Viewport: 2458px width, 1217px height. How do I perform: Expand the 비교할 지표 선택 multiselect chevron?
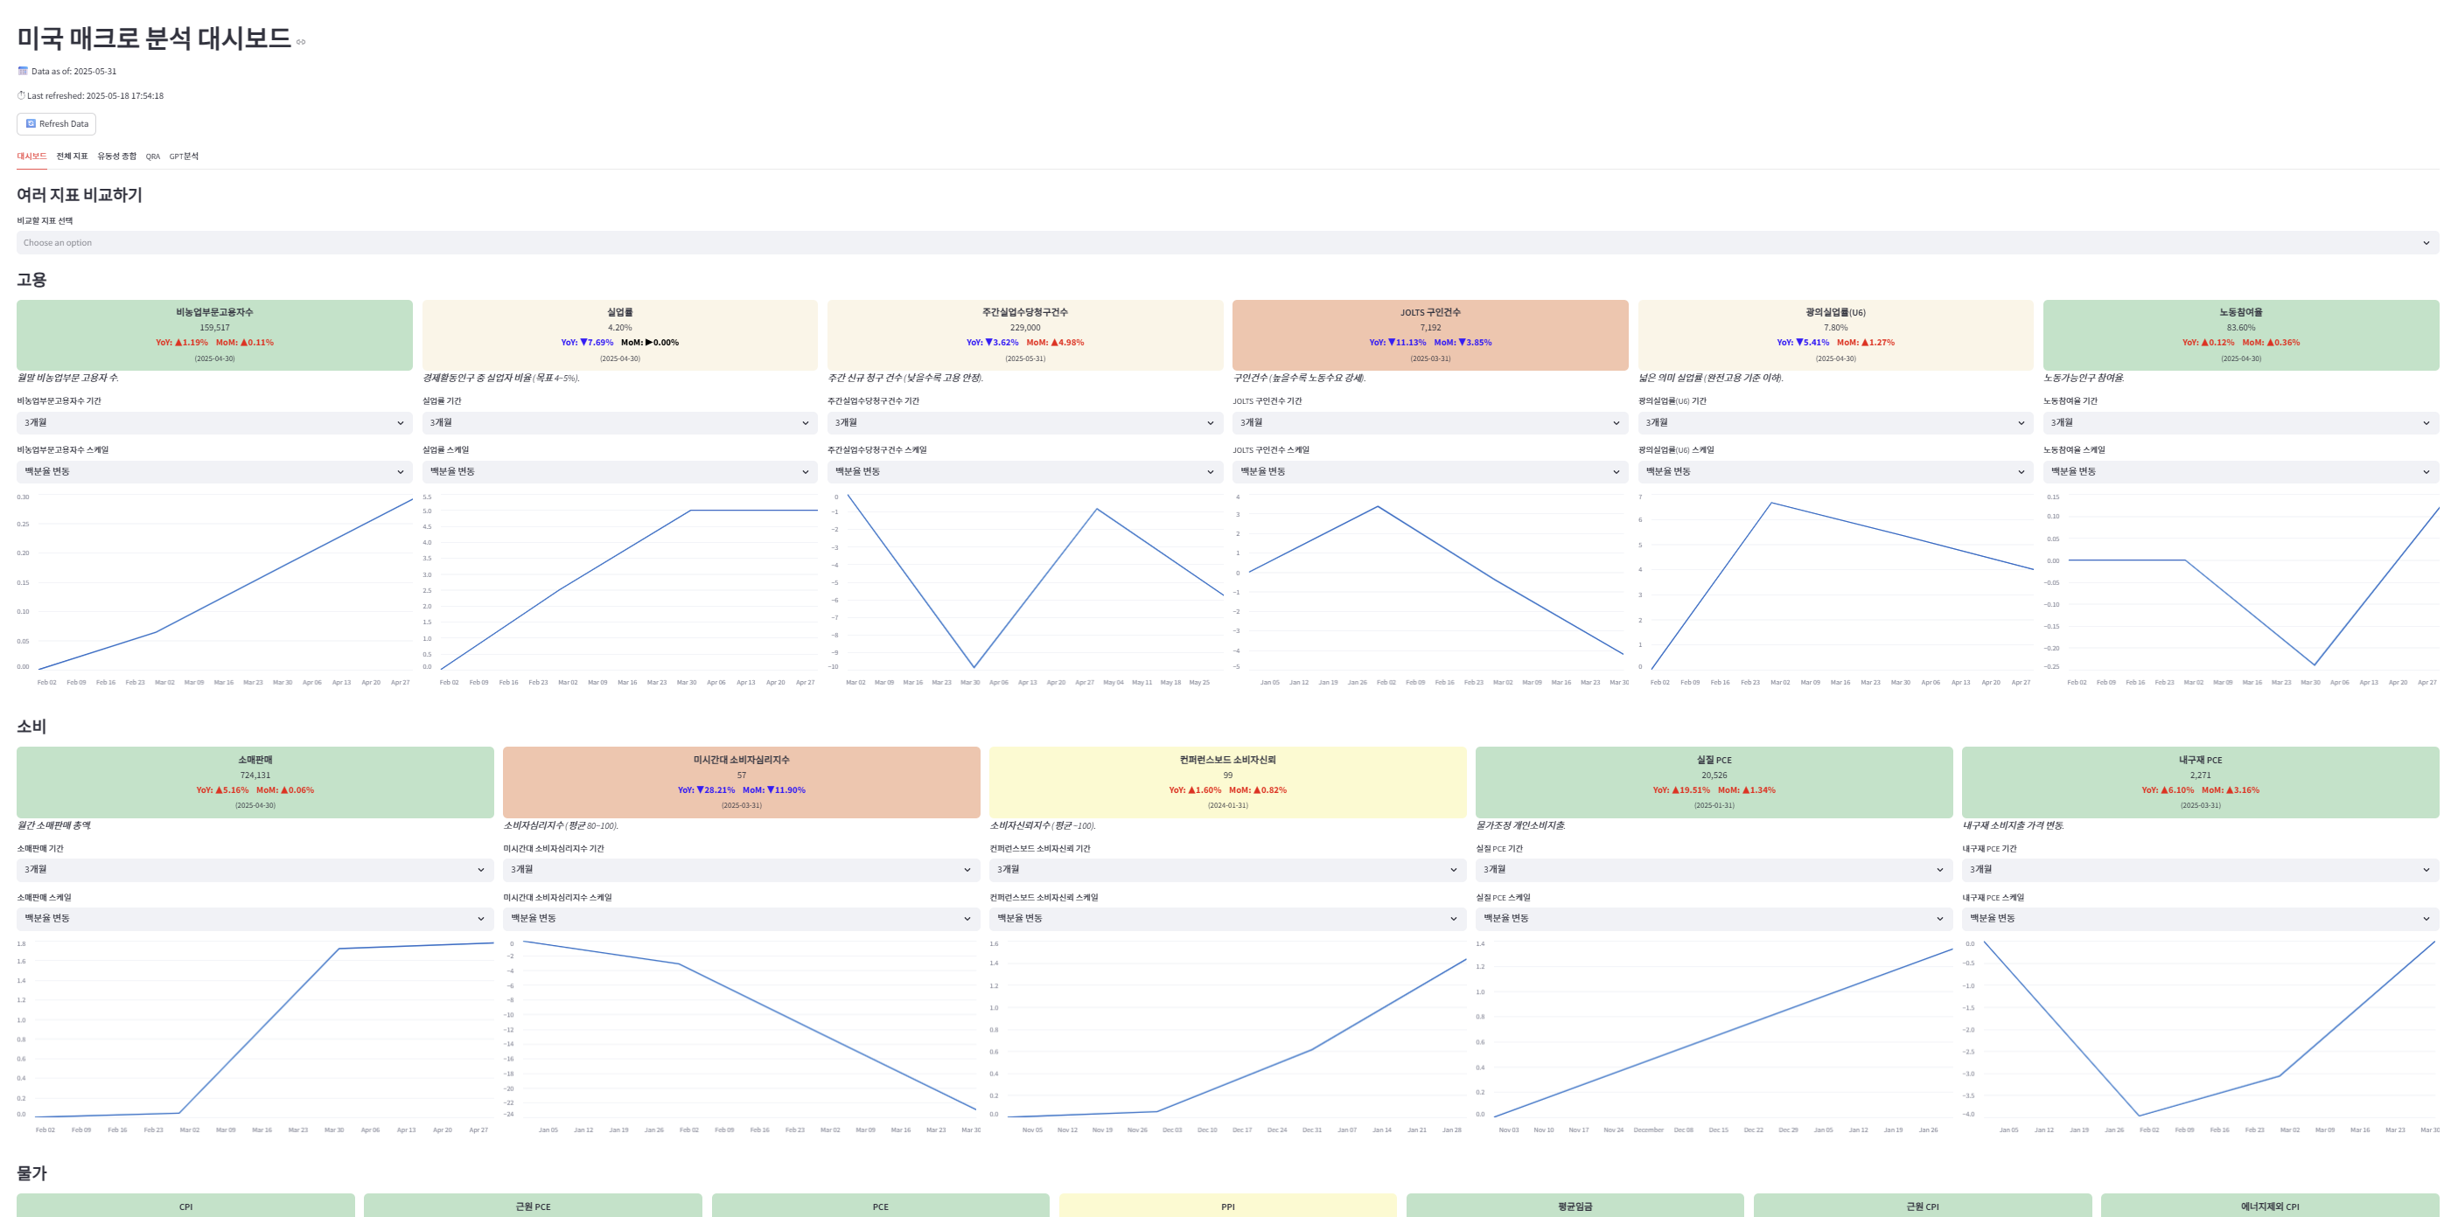2426,243
